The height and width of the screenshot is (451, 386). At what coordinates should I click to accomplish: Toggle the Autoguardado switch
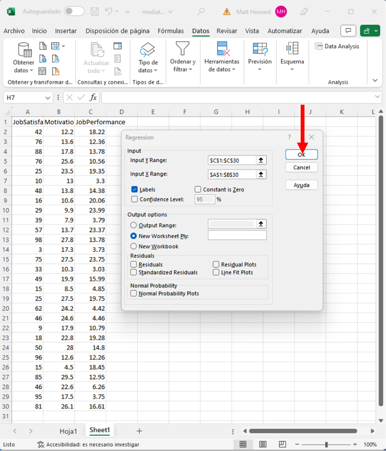tap(74, 11)
